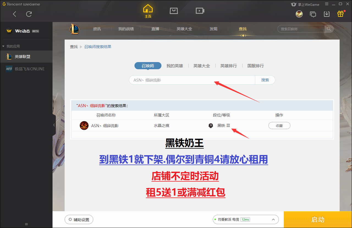
Task: Click the NFS game icon in sidebar
Action: (x=9, y=69)
